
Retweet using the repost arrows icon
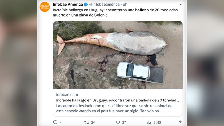coord(86,123)
